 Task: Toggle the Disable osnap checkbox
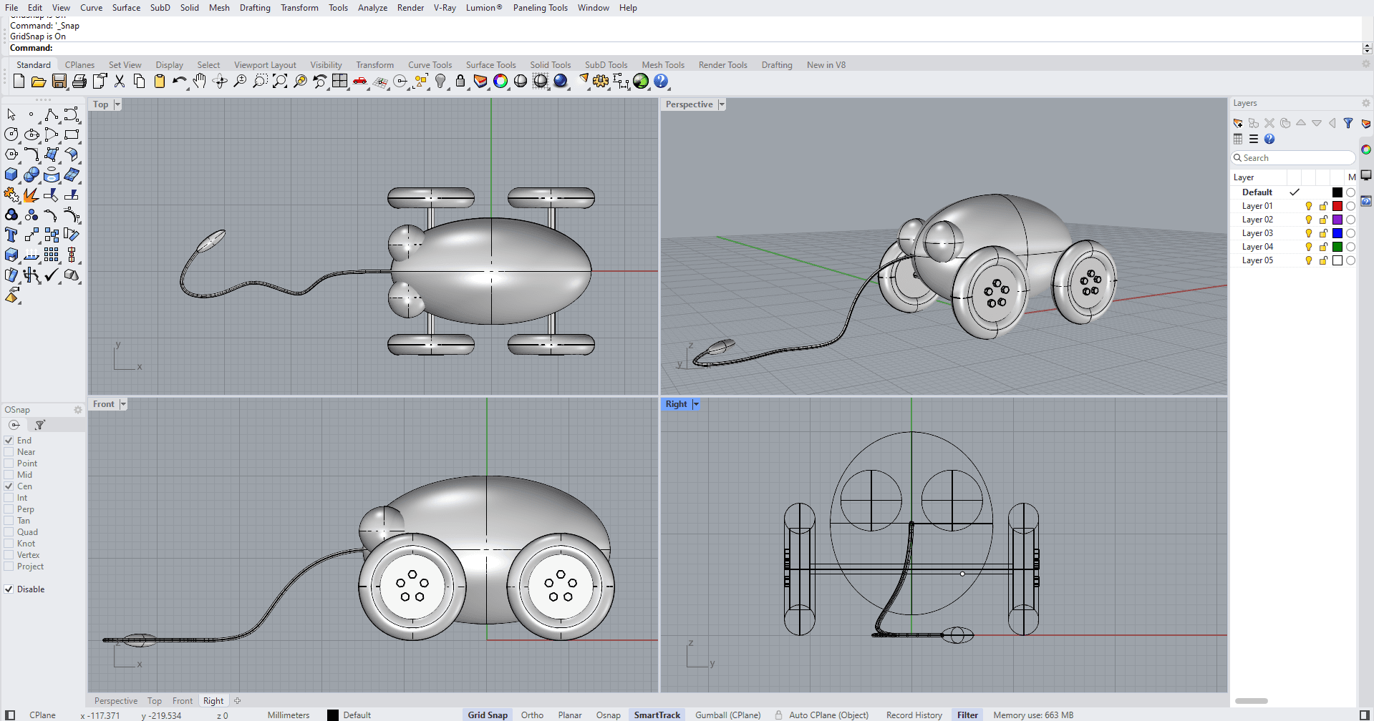click(x=9, y=589)
